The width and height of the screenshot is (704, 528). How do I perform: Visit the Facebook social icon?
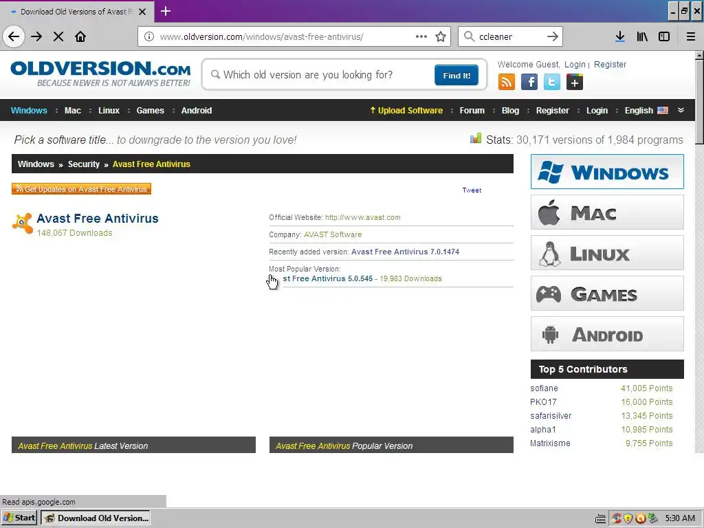pos(529,82)
